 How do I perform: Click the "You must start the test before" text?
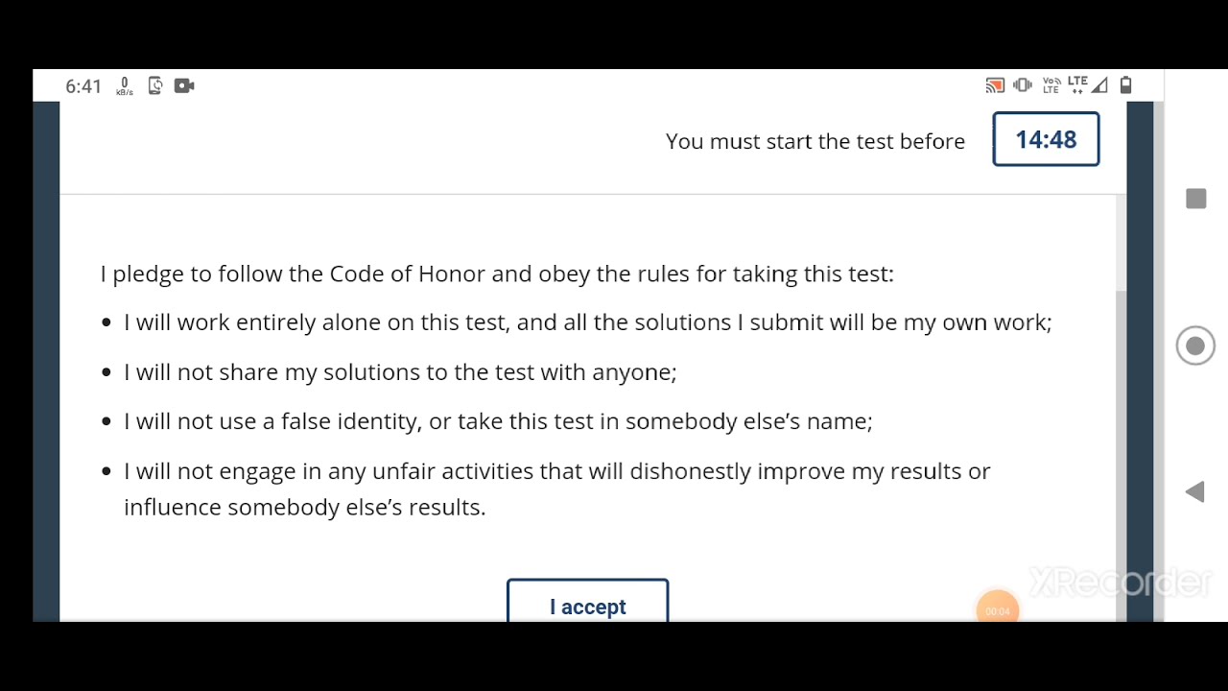click(x=815, y=141)
